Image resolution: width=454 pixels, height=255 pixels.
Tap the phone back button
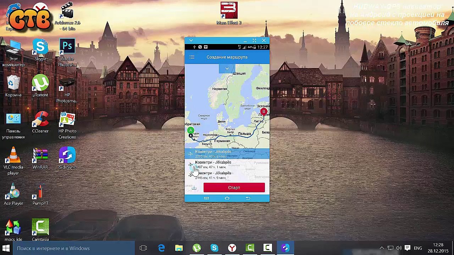pos(248,198)
